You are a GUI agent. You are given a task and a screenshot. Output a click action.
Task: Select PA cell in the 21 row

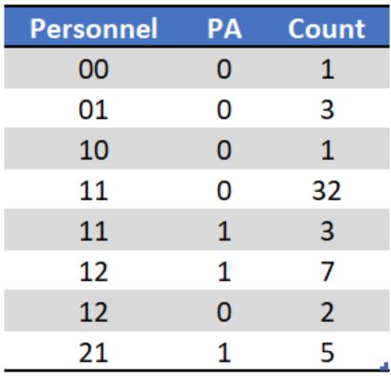pyautogui.click(x=224, y=353)
